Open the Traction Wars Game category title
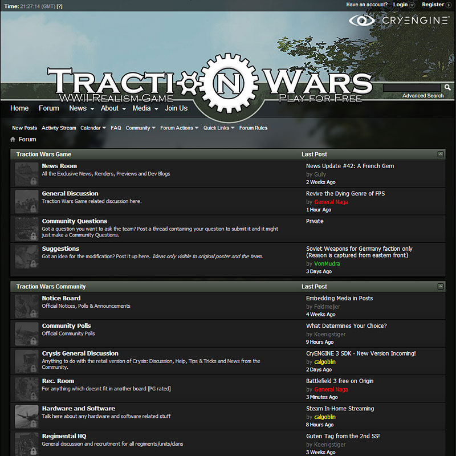The width and height of the screenshot is (456, 456). (x=44, y=154)
